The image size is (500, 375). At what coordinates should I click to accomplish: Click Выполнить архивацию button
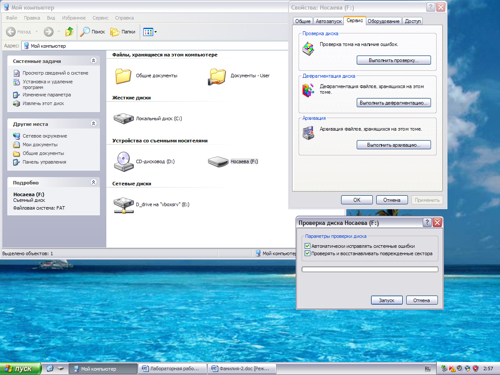pos(394,145)
